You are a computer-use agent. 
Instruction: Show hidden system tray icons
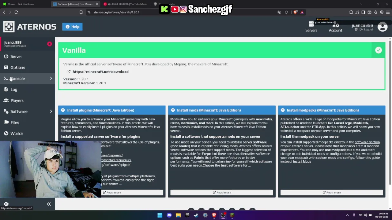347,215
